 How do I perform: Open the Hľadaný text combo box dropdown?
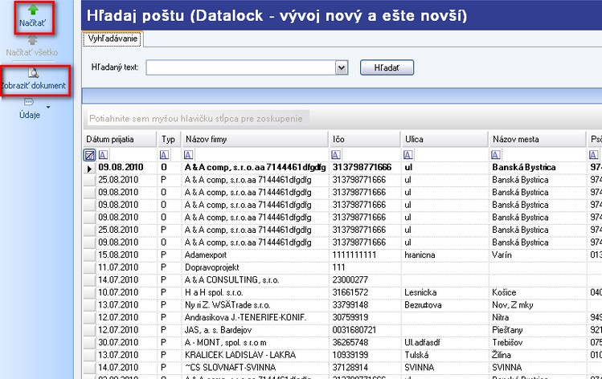[x=341, y=67]
